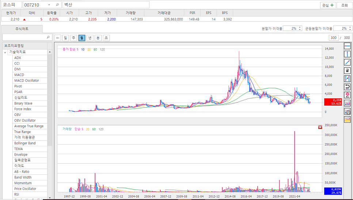Select RSI indicator
Screen dimensions: 353x200
pos(30,195)
